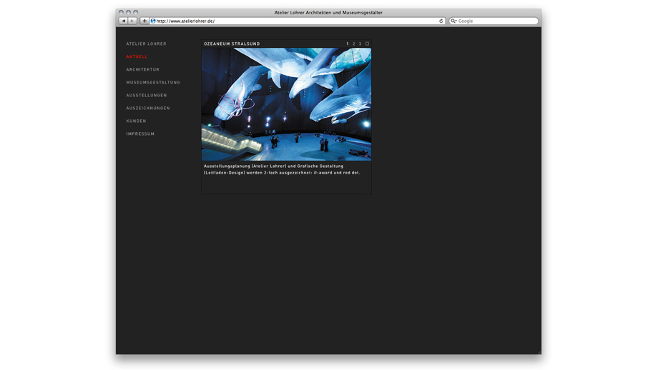Navigate to Auszeichnungen page
658x370 pixels.
click(x=148, y=109)
